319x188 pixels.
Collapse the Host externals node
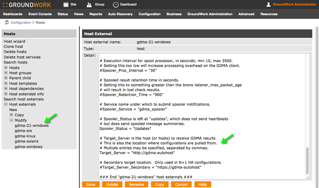click(6, 104)
